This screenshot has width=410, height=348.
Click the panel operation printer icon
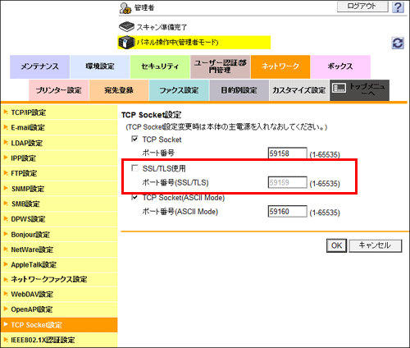click(x=126, y=43)
